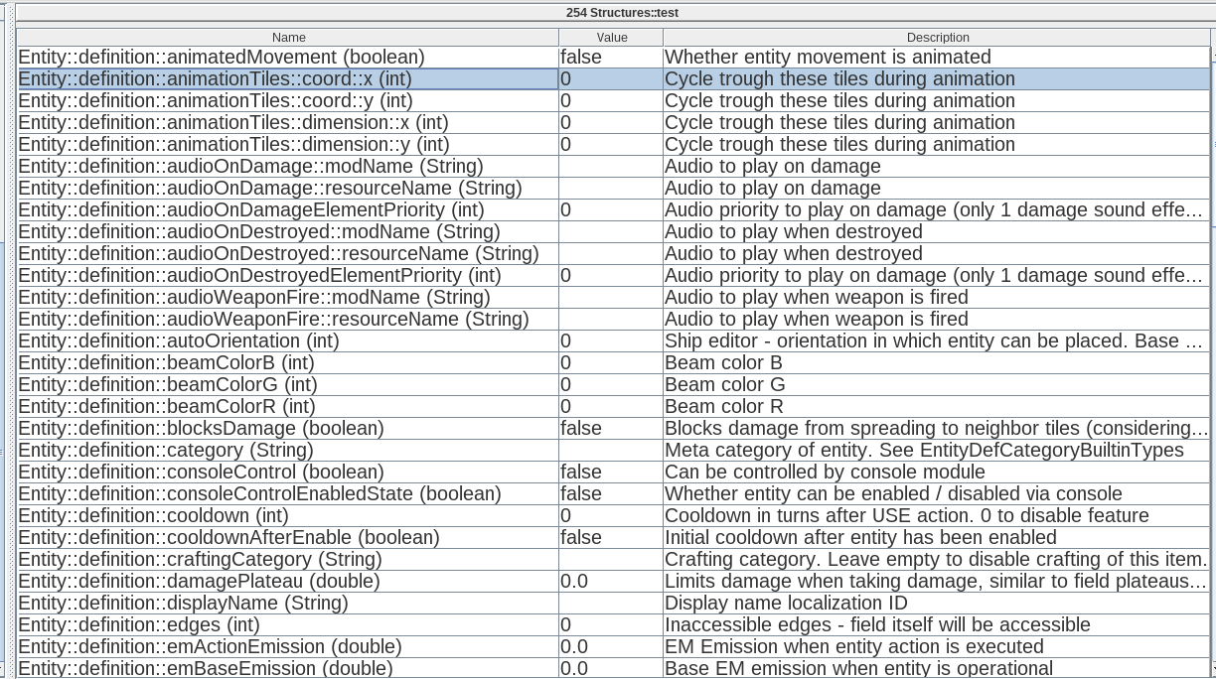Select the beamColorR row name

pyautogui.click(x=288, y=407)
